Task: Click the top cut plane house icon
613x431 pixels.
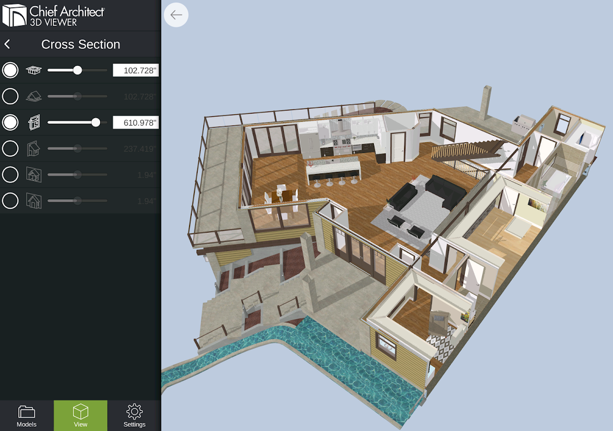Action: point(33,71)
